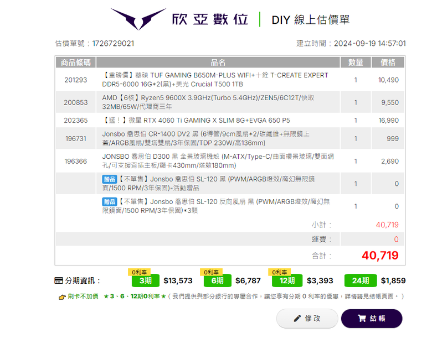Screen dimensions: 432x343
Task: Select the 6期 installment badge
Action: tap(217, 280)
